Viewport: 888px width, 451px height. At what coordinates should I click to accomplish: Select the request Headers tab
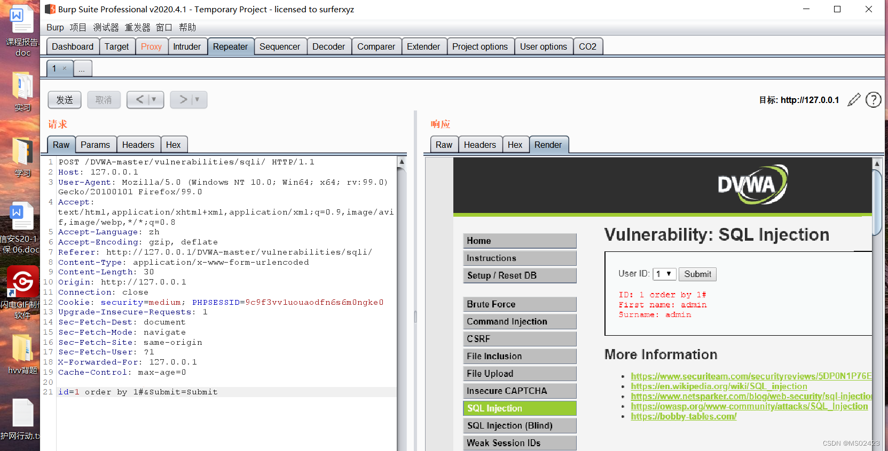[138, 145]
